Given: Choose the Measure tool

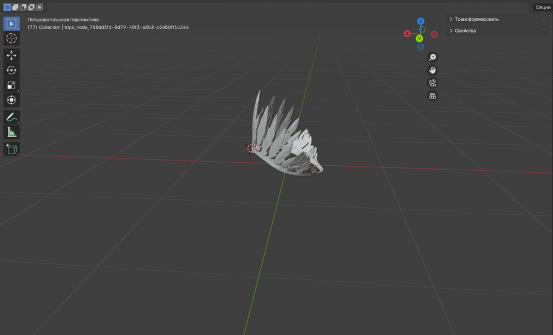Looking at the screenshot, I should (11, 132).
